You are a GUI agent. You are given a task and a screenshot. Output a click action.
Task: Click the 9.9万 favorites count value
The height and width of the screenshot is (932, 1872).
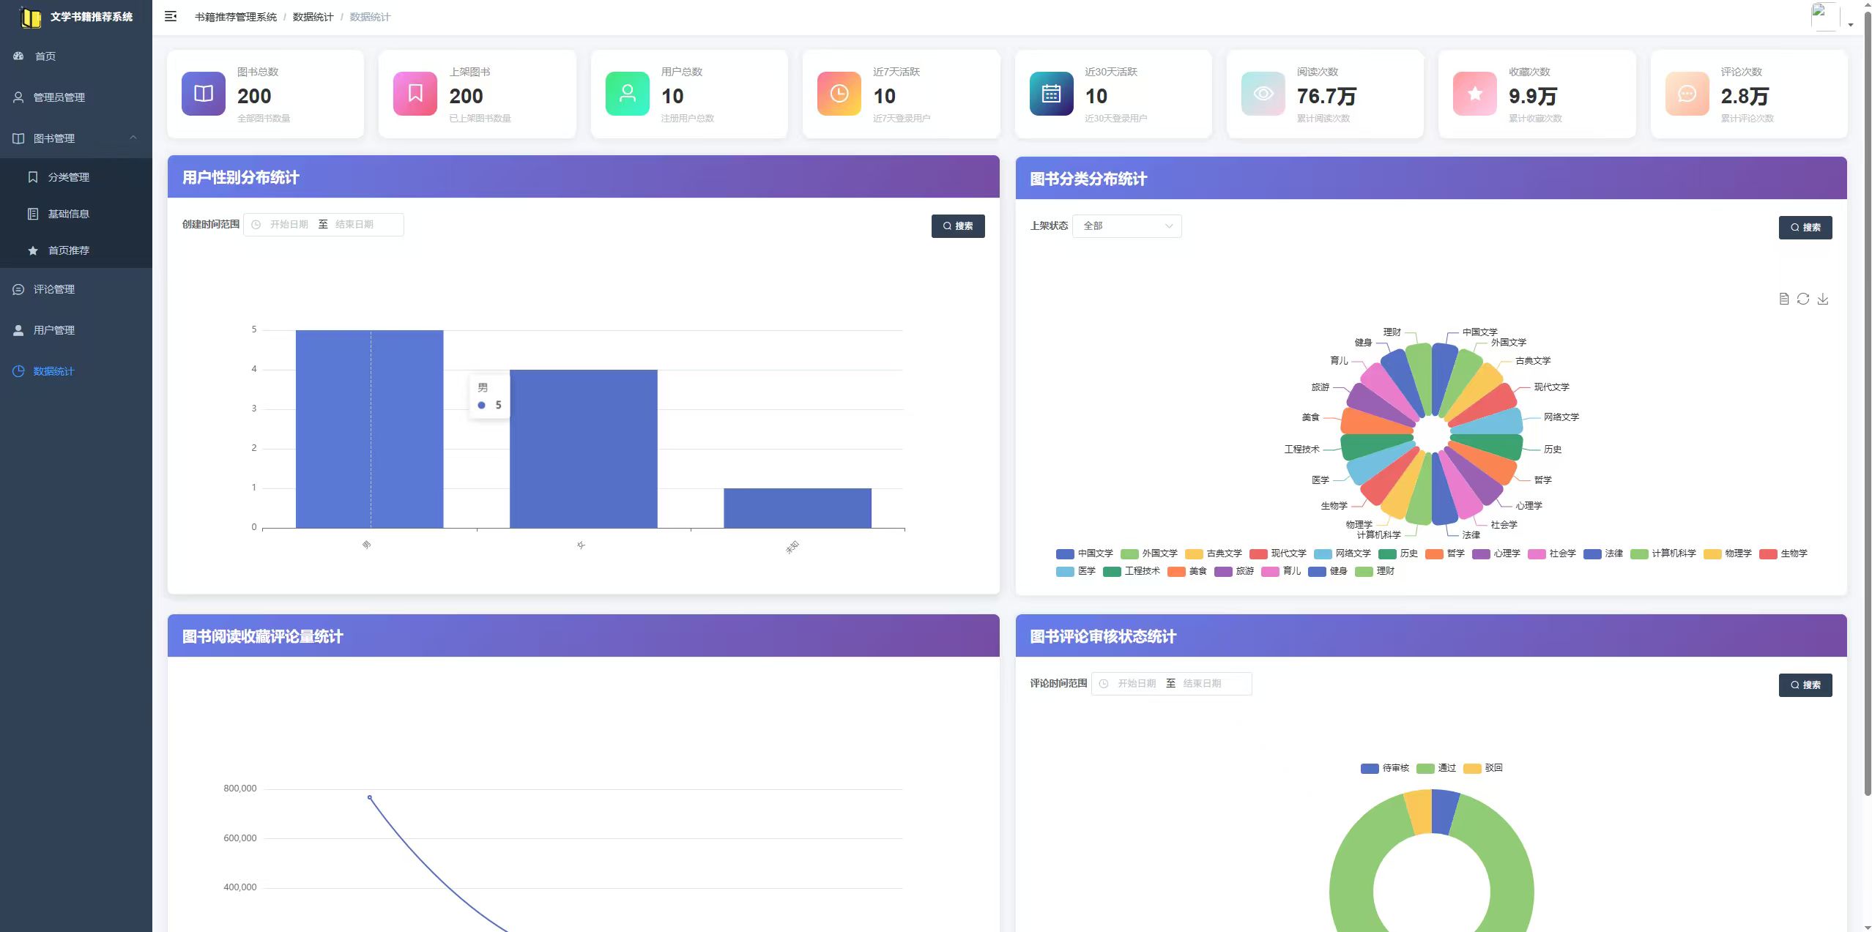(x=1533, y=96)
